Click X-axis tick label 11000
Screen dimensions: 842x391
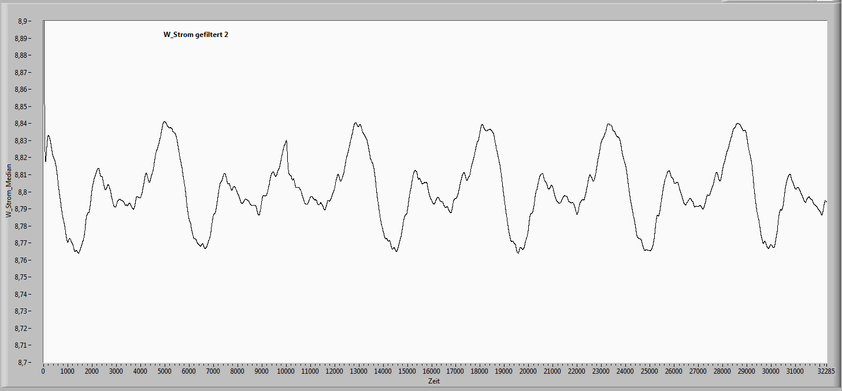[310, 371]
